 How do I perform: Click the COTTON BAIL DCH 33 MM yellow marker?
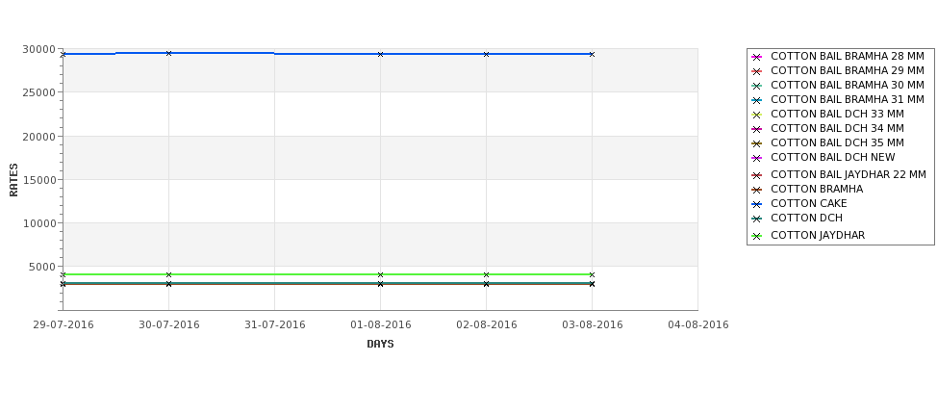click(x=757, y=115)
